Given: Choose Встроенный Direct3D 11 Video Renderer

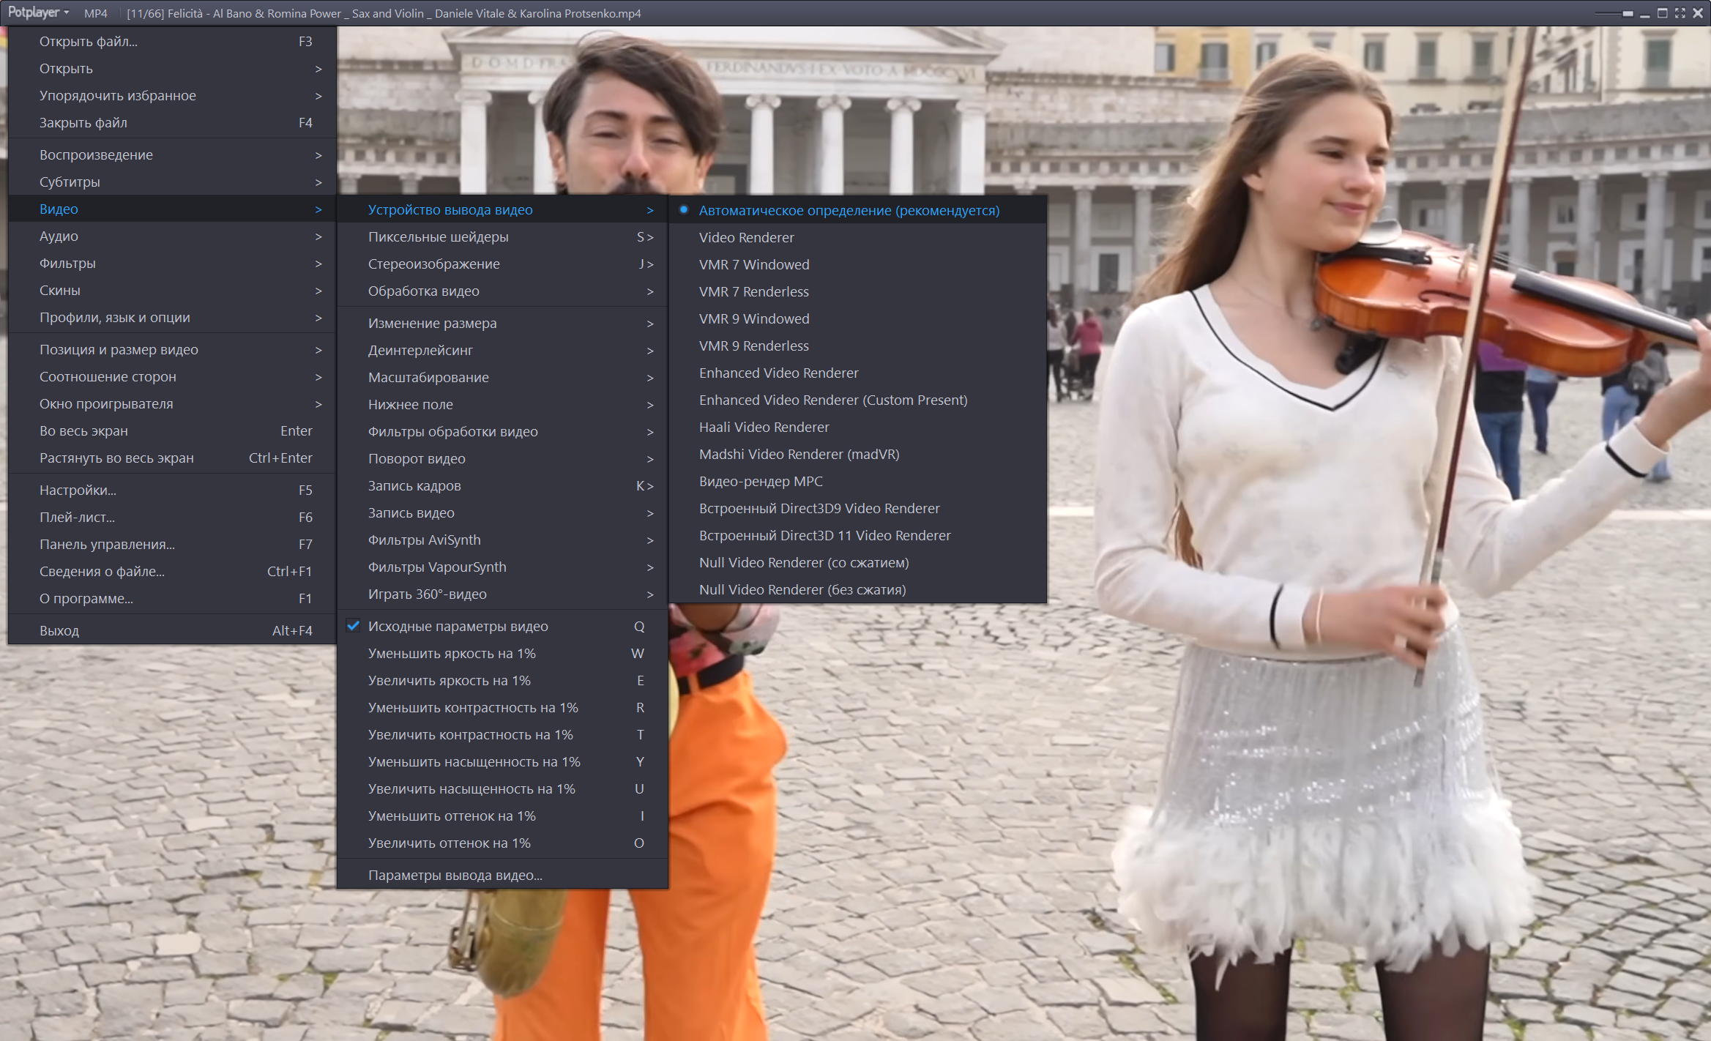Looking at the screenshot, I should pyautogui.click(x=824, y=535).
